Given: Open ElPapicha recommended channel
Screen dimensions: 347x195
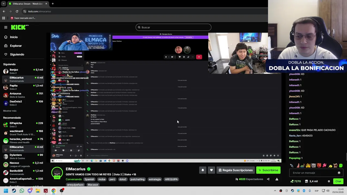Looking at the screenshot, I should [x=23, y=125].
